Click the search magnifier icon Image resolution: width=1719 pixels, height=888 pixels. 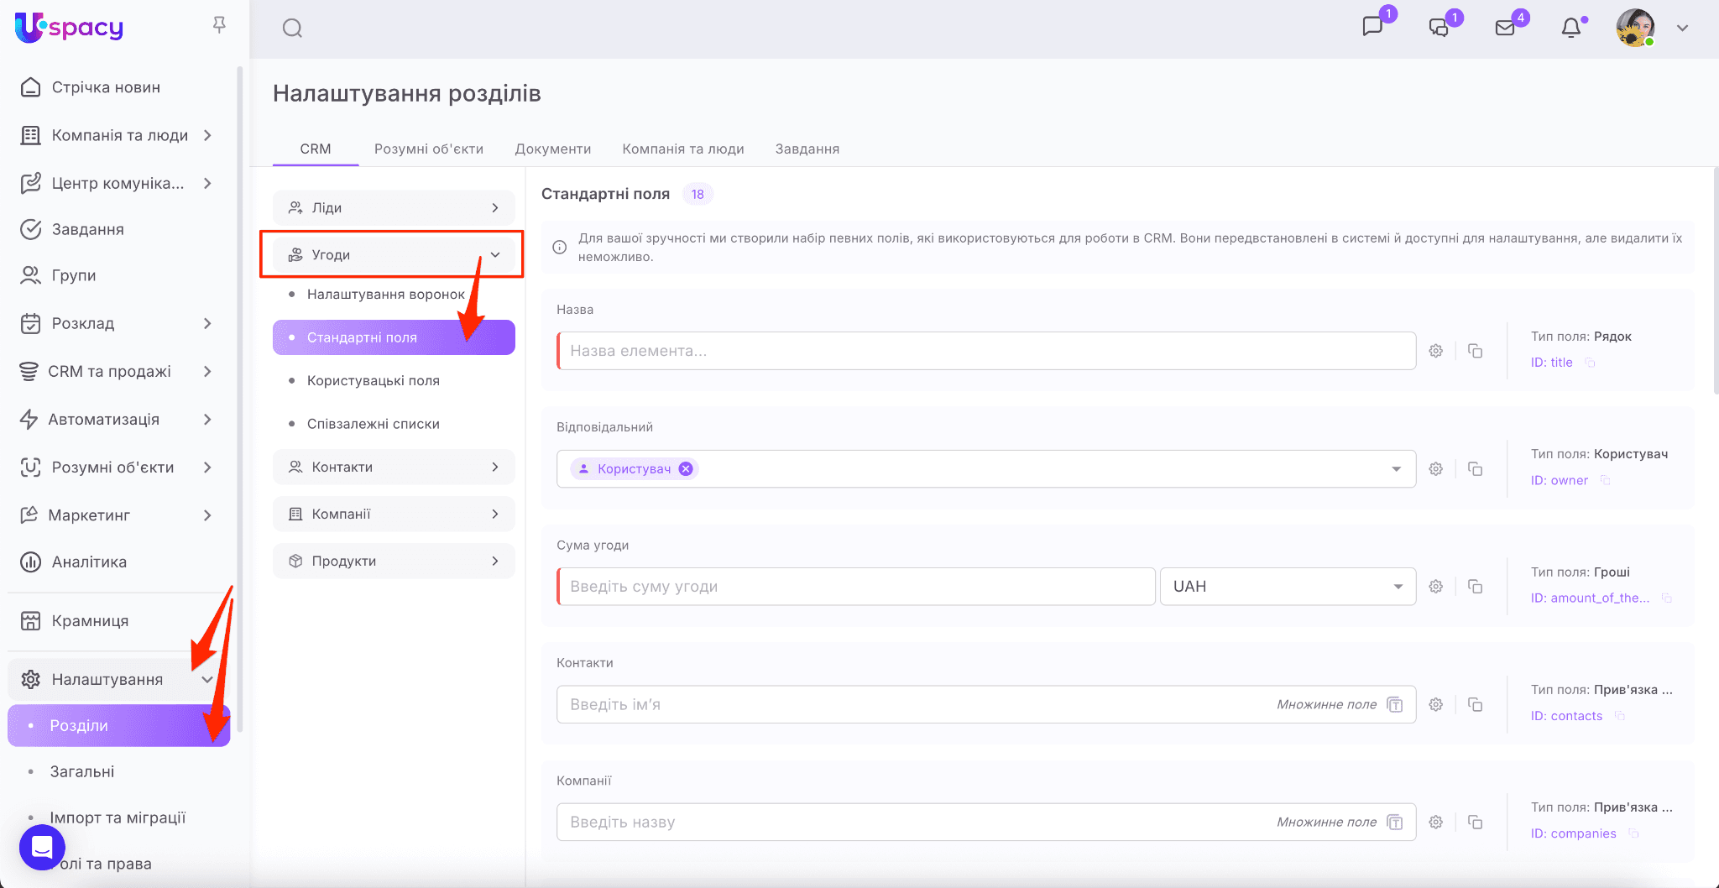[292, 29]
